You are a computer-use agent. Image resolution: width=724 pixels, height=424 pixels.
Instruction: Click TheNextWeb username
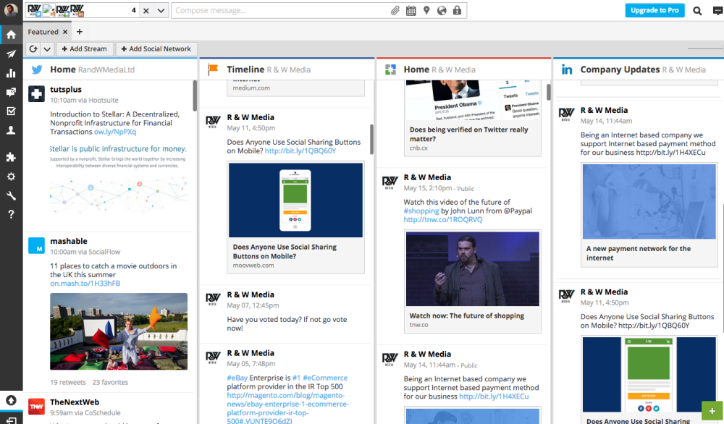(75, 402)
